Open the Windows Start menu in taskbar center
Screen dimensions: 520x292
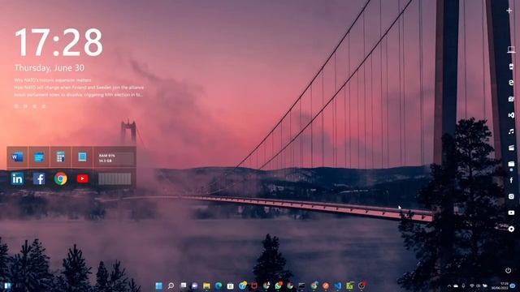click(x=159, y=286)
